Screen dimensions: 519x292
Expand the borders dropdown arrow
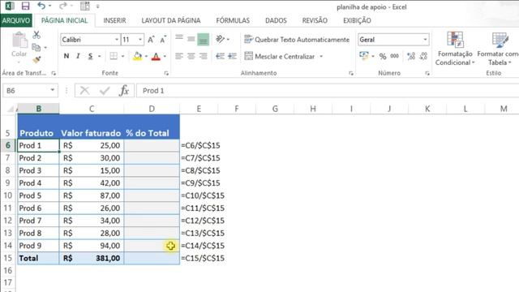coord(122,56)
